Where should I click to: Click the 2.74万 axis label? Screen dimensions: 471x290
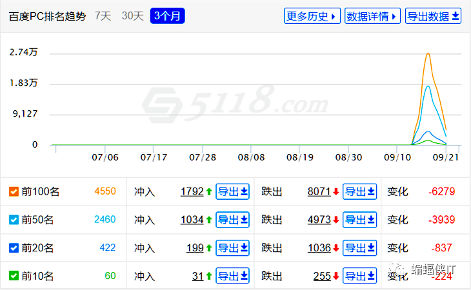[x=23, y=52]
